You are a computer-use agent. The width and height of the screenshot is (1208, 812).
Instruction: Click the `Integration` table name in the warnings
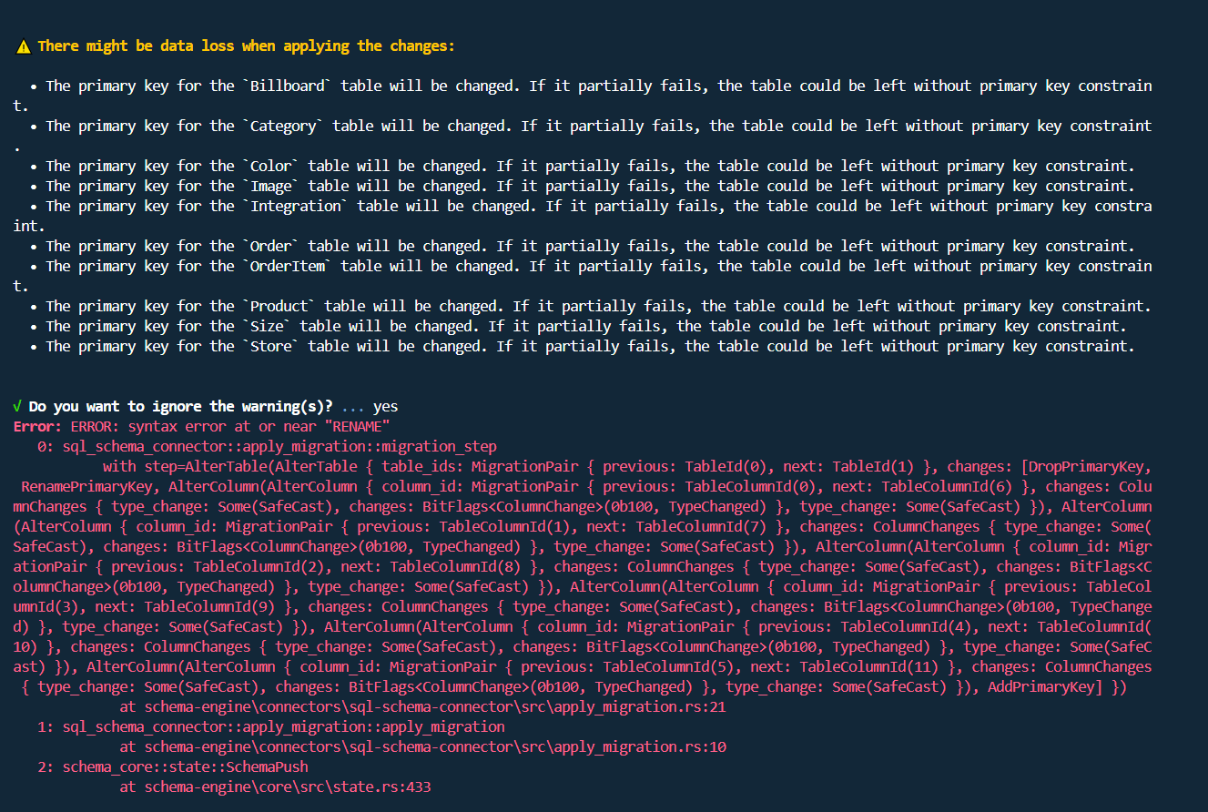click(x=296, y=206)
